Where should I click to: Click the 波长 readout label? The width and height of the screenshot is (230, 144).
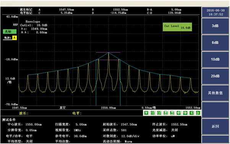tap(24, 113)
